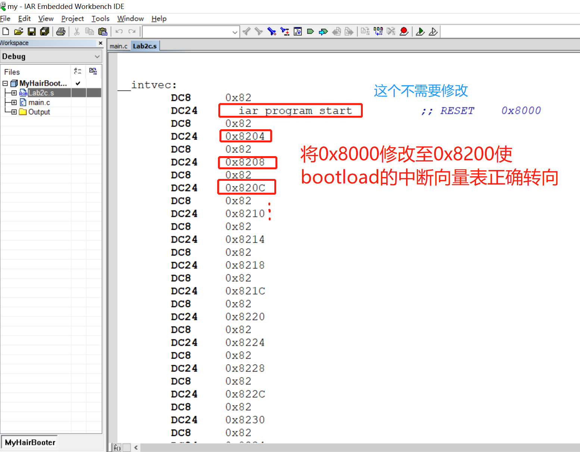Close the Workspace panel
This screenshot has height=452, width=580.
(100, 43)
